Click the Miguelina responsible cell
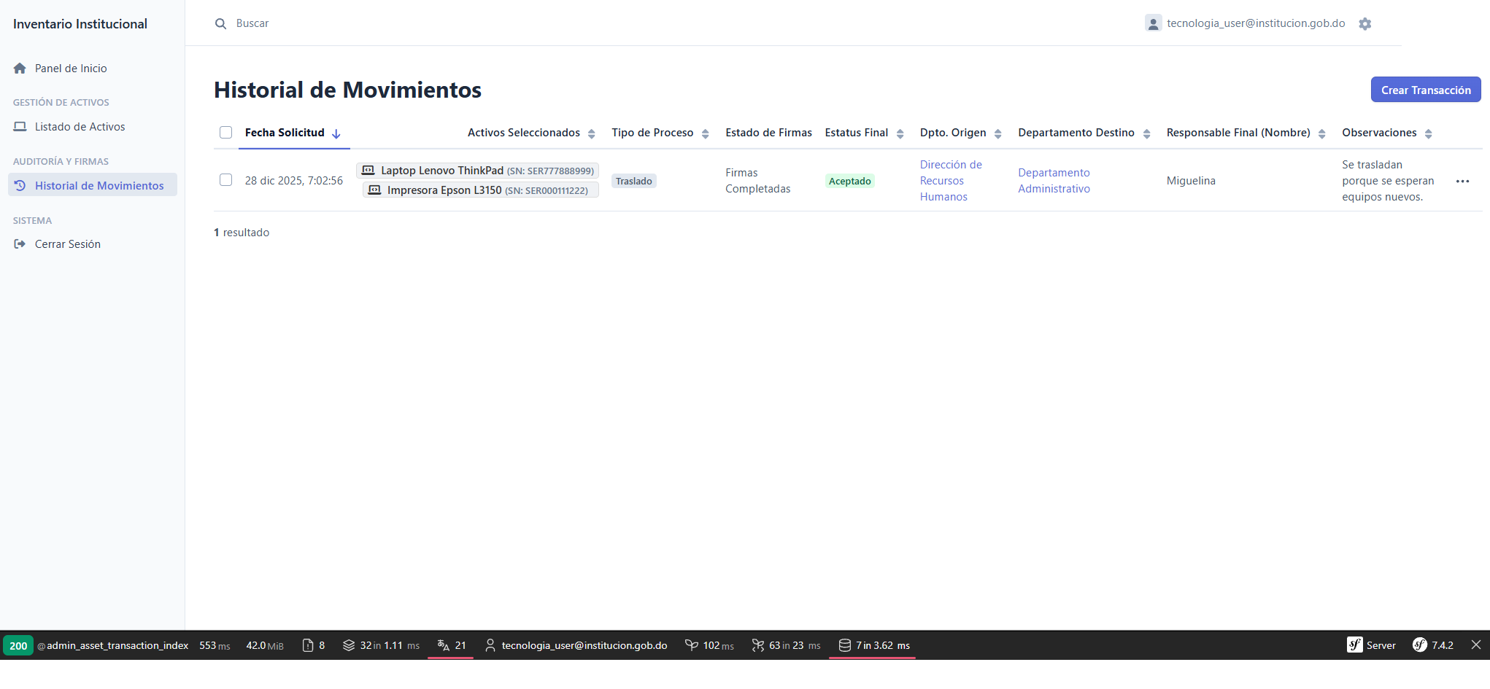Image resolution: width=1490 pixels, height=689 pixels. (x=1191, y=181)
